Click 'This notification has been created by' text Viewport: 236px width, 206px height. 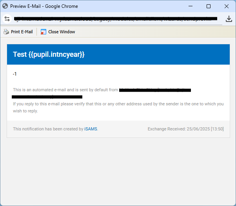[48, 129]
